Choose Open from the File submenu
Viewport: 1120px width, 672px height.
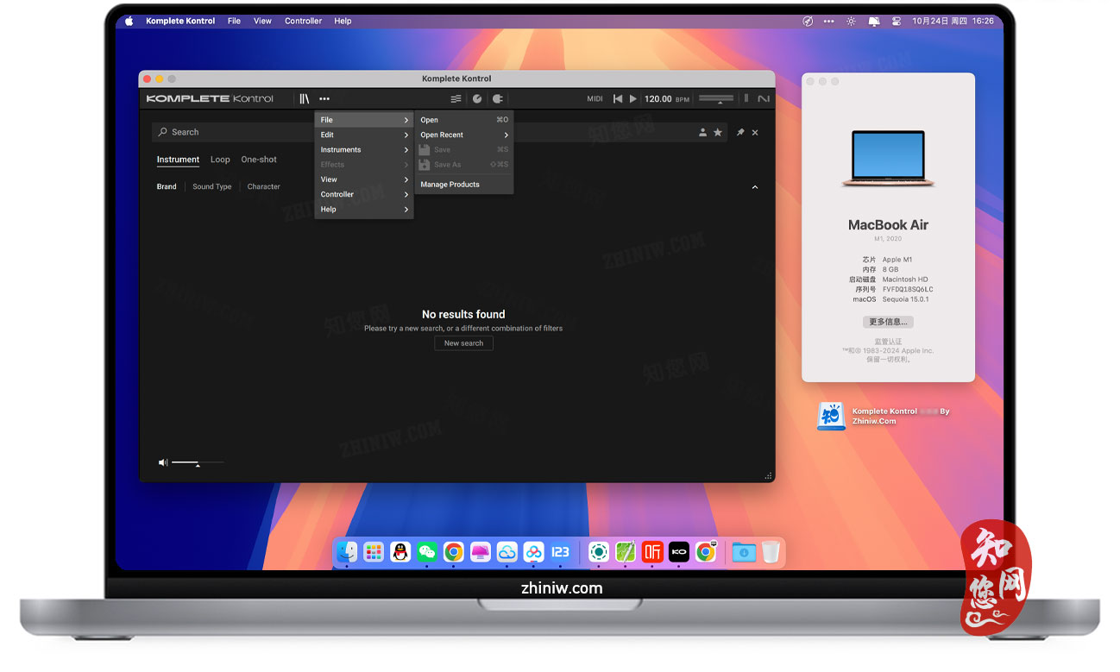click(464, 120)
